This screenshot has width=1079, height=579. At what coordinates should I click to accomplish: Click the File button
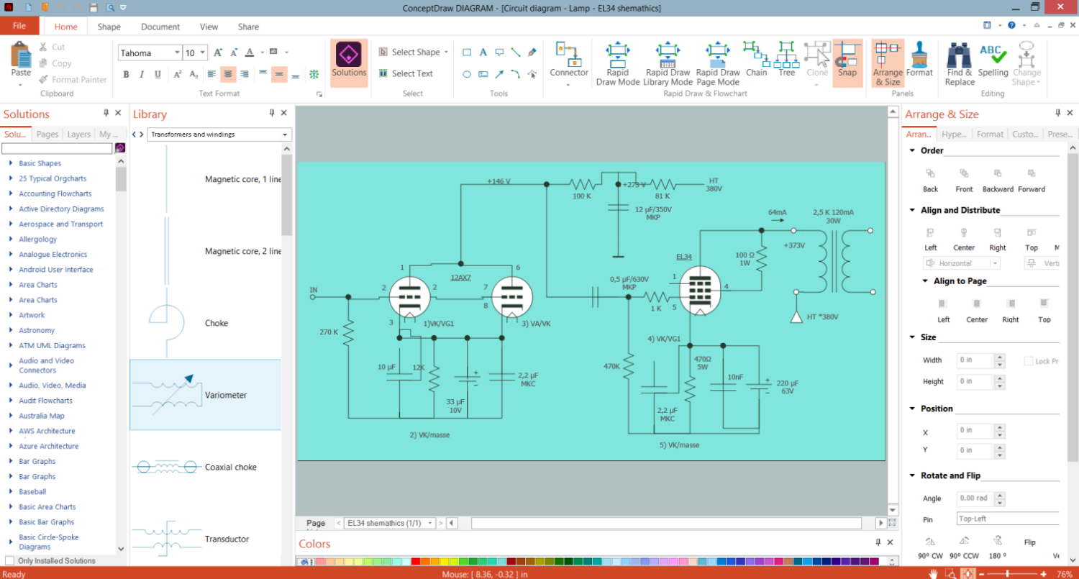tap(19, 26)
